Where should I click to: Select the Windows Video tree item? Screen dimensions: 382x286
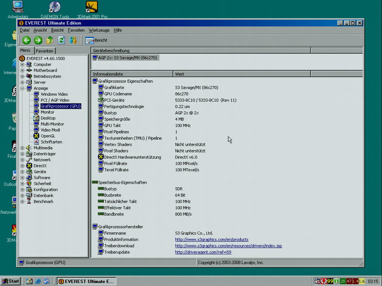[x=54, y=94]
